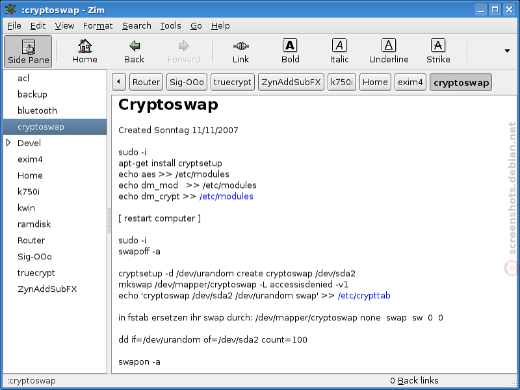Open the File menu
Screen dimensions: 520x390
pos(14,26)
